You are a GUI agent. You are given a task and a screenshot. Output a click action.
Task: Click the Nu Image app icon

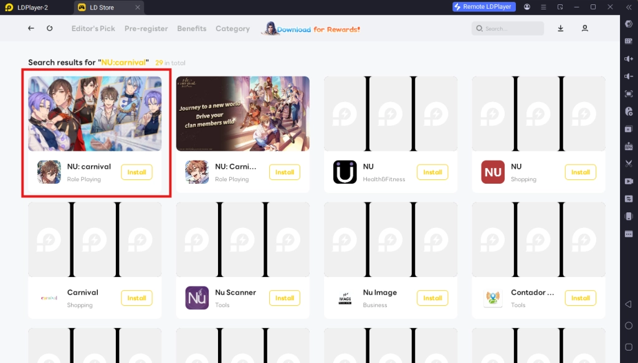tap(345, 298)
